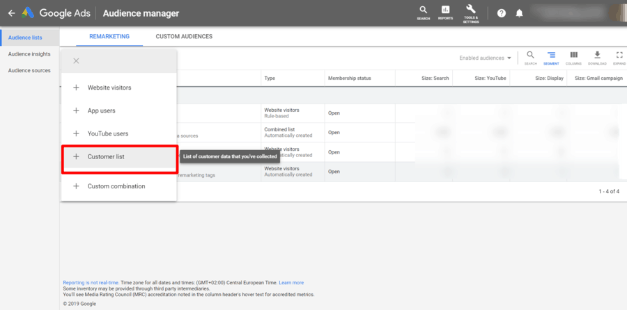Image resolution: width=627 pixels, height=310 pixels.
Task: Switch to the Custom Audiences tab
Action: 184,36
